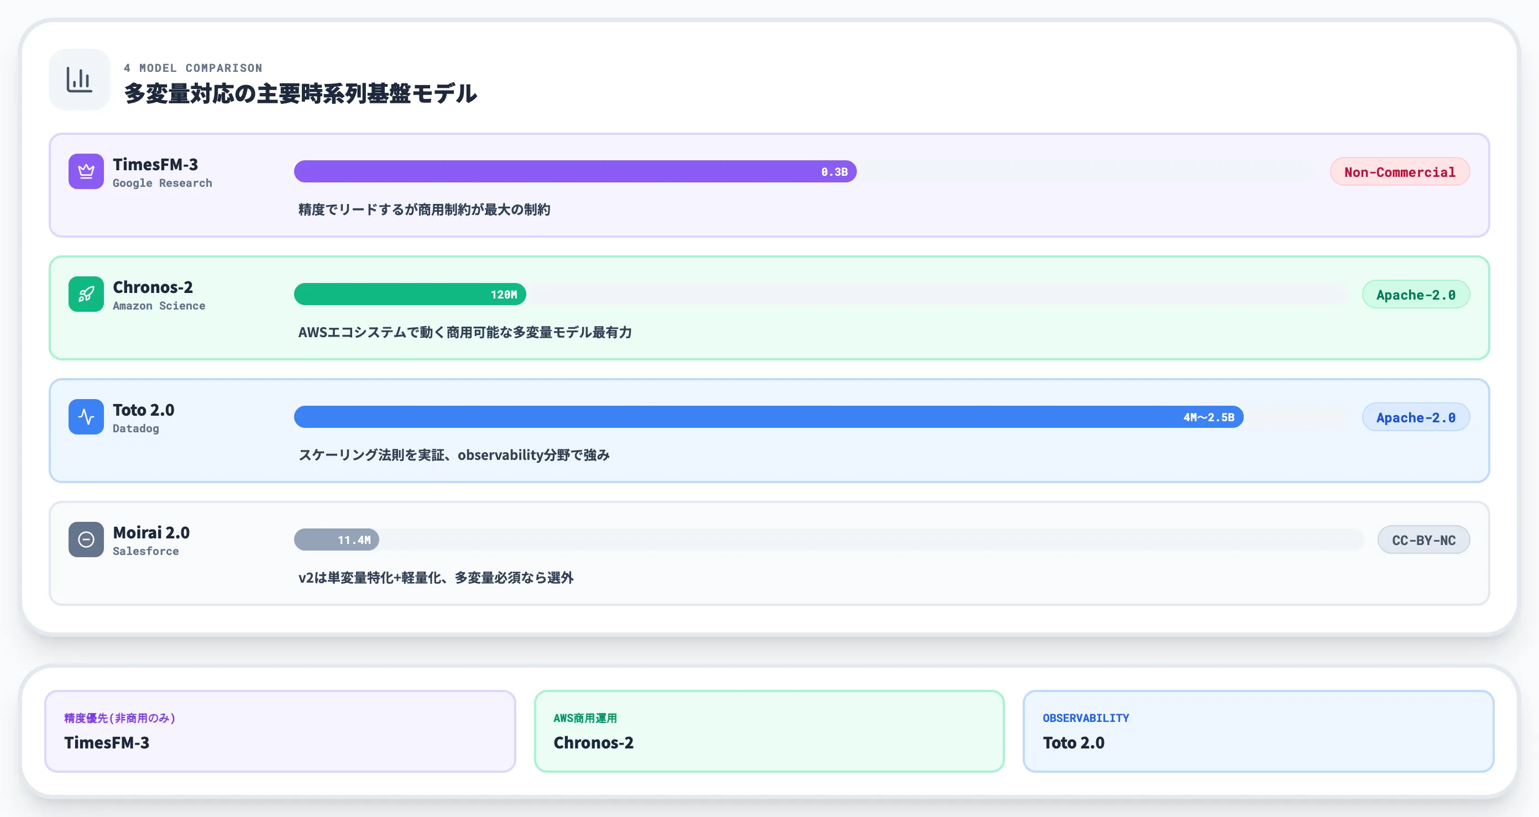Click the purple 0.3B parameter bar
1539x817 pixels.
pos(575,171)
